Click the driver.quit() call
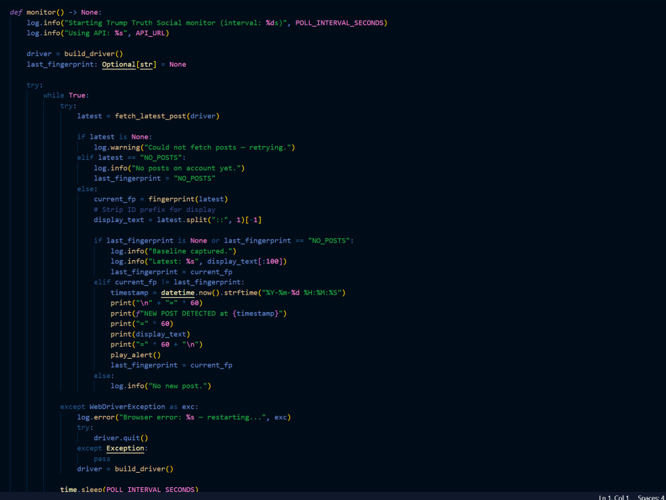The height and width of the screenshot is (500, 666). (x=121, y=438)
